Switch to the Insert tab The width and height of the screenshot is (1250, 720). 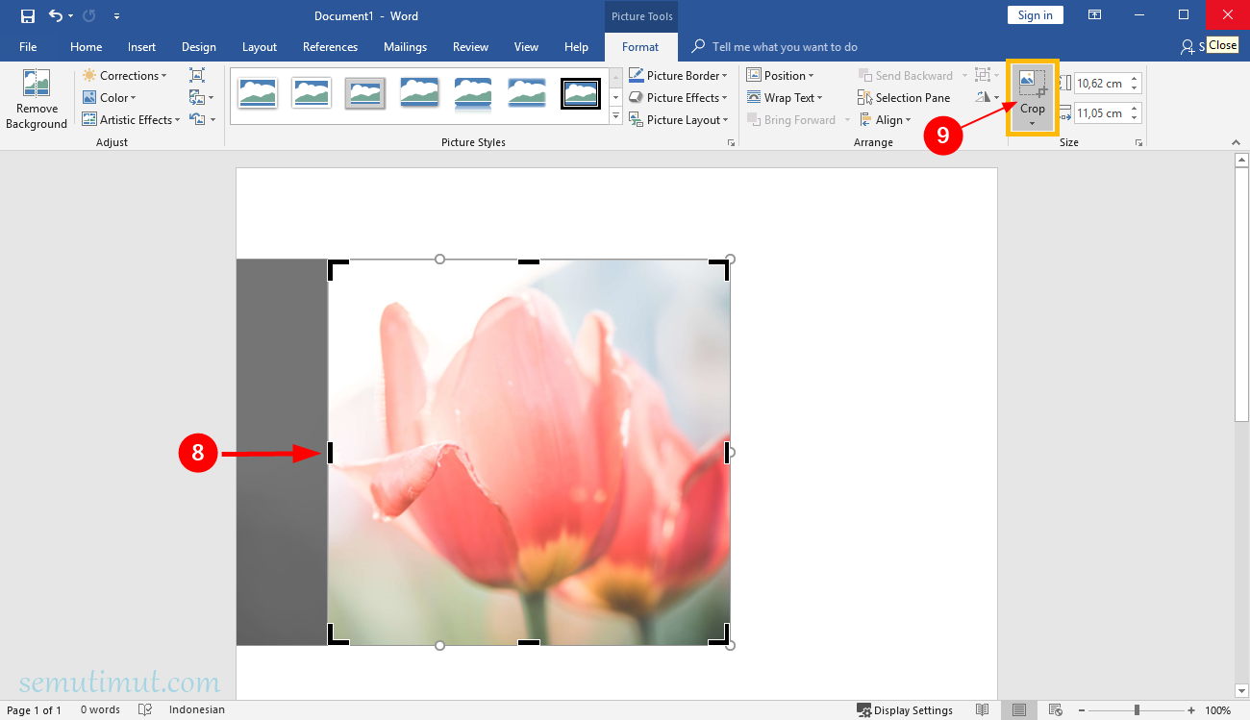(141, 46)
